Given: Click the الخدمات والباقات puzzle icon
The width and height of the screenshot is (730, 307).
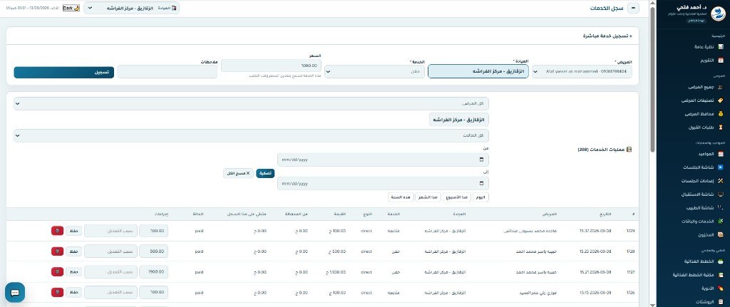Looking at the screenshot, I should (721, 221).
